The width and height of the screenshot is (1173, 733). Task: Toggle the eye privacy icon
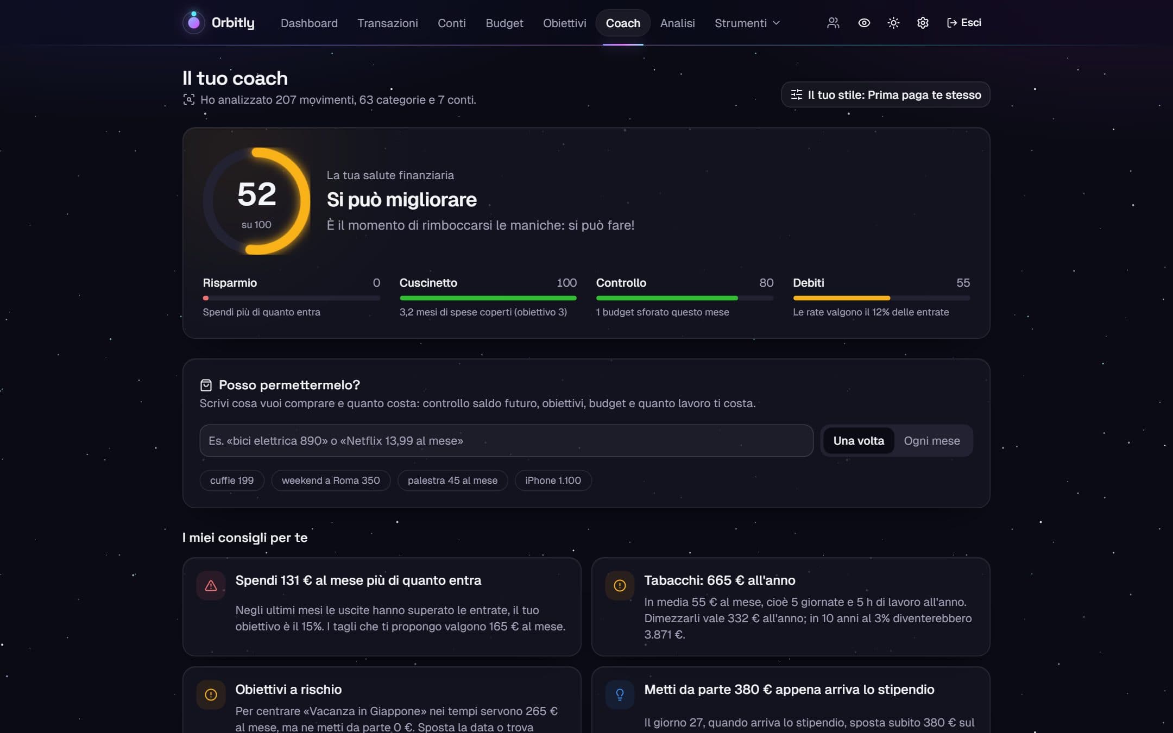[x=864, y=23]
